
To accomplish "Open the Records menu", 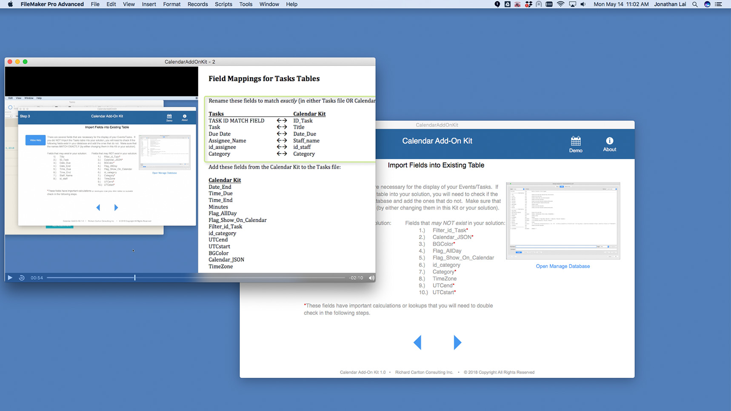I will coord(198,4).
